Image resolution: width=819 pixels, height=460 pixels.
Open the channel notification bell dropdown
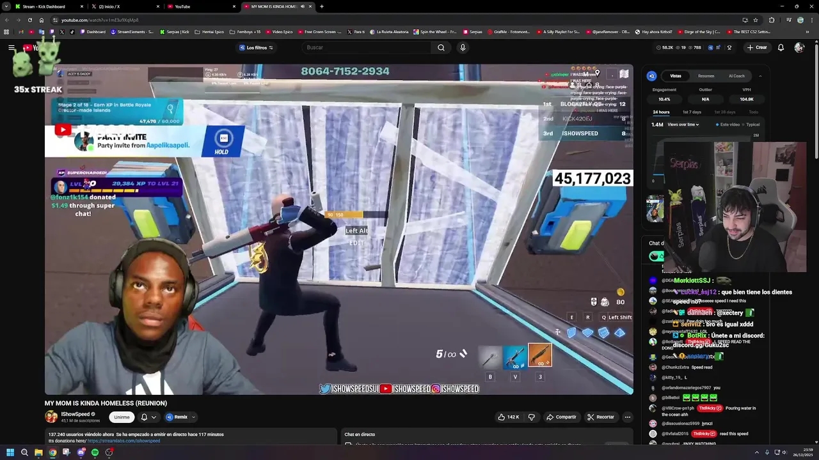(148, 417)
